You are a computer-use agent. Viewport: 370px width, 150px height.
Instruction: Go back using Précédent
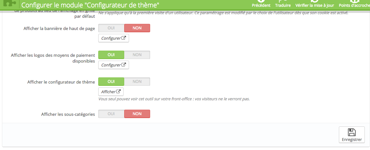pos(261,5)
